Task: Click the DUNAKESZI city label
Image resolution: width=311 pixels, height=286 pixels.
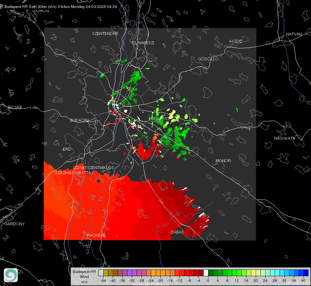Action: pyautogui.click(x=143, y=43)
